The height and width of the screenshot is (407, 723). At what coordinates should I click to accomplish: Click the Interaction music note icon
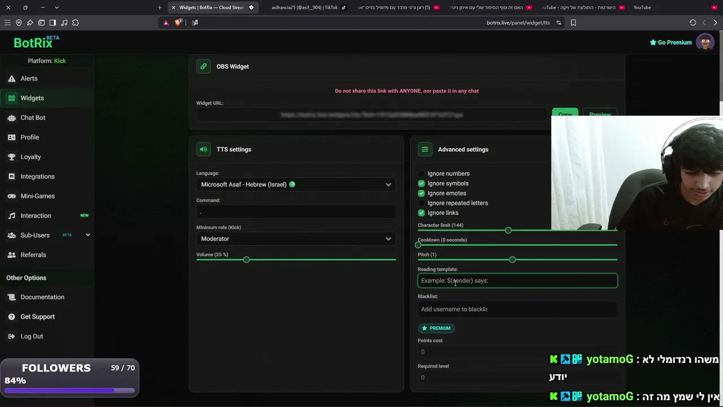pyautogui.click(x=11, y=215)
